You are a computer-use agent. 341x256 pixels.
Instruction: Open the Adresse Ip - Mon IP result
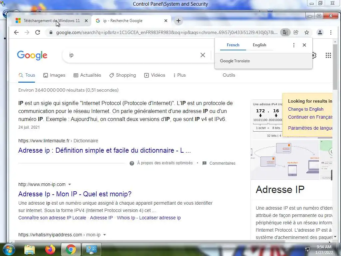pyautogui.click(x=75, y=194)
